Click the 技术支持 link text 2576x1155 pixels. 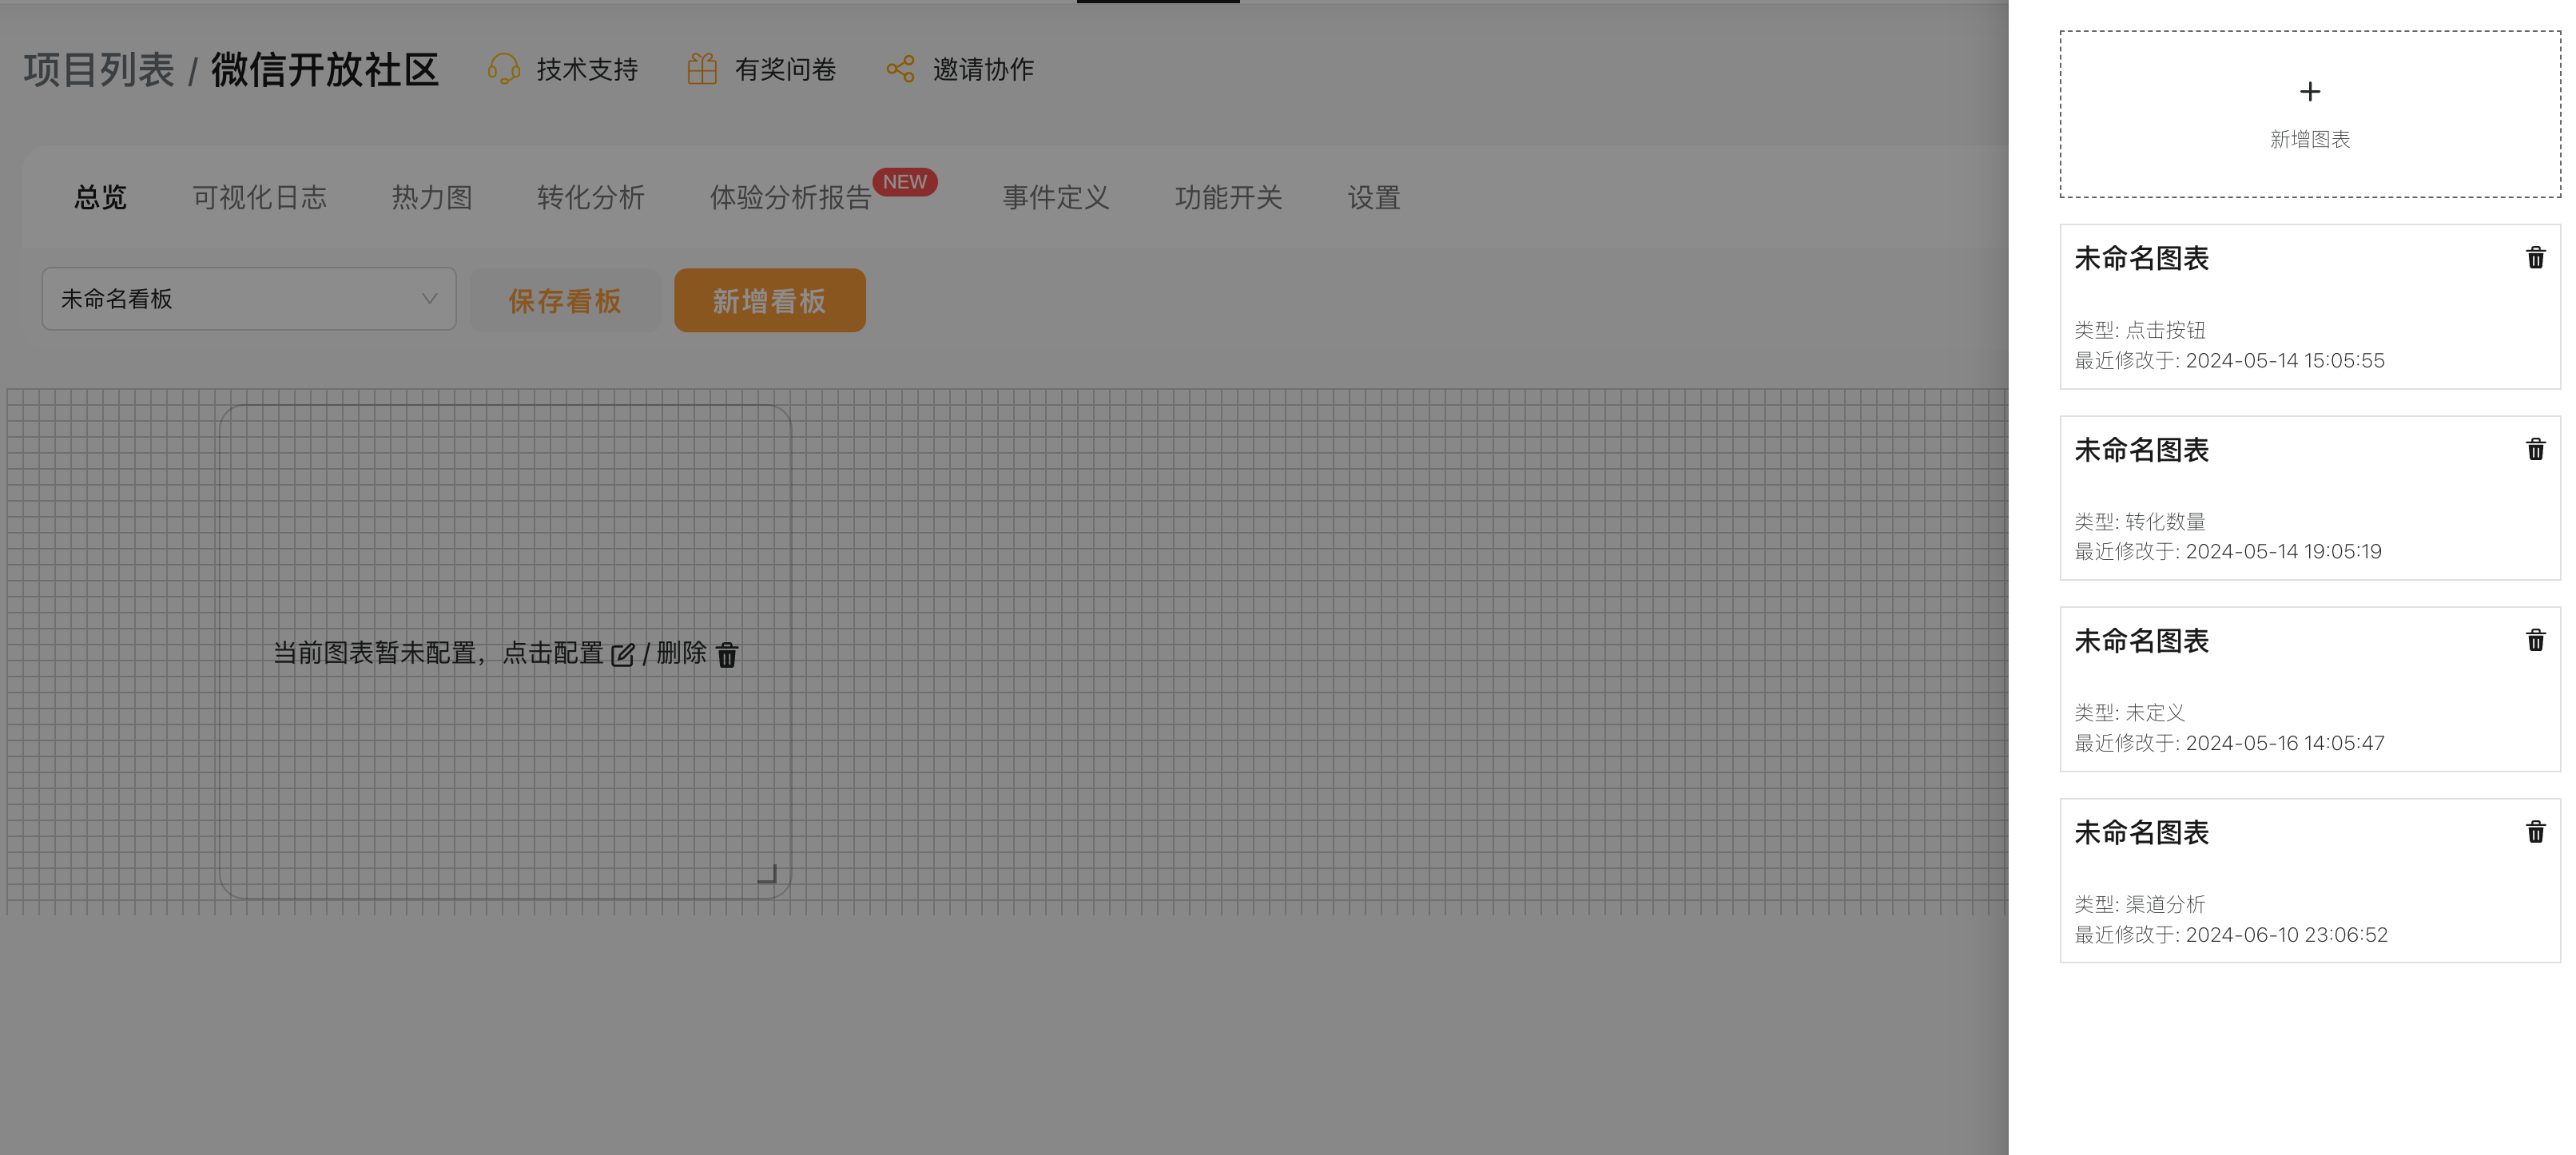(x=588, y=69)
